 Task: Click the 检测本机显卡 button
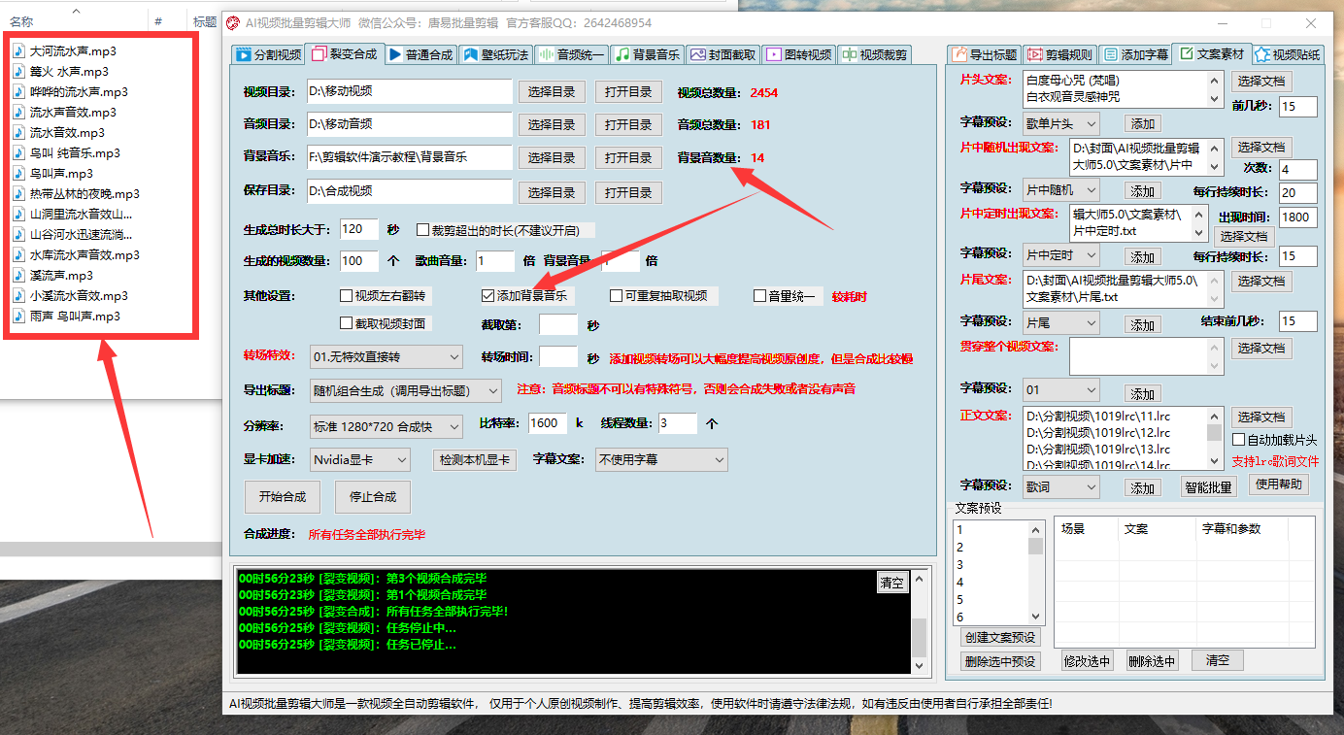point(475,459)
